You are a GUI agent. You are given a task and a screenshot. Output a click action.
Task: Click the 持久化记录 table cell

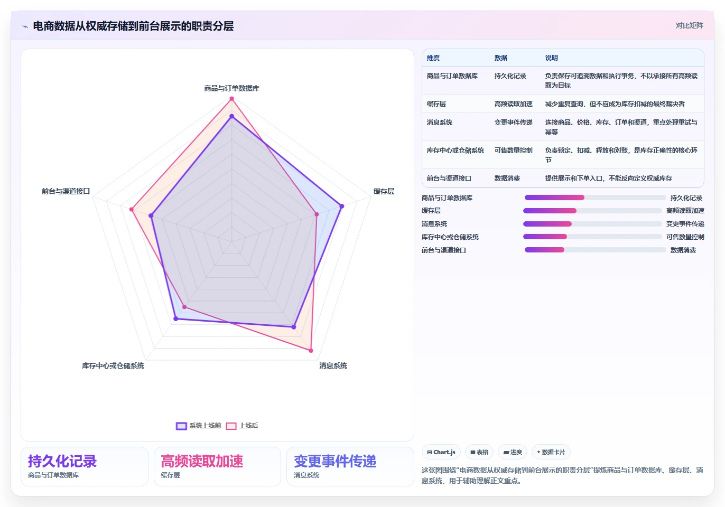[x=510, y=76]
